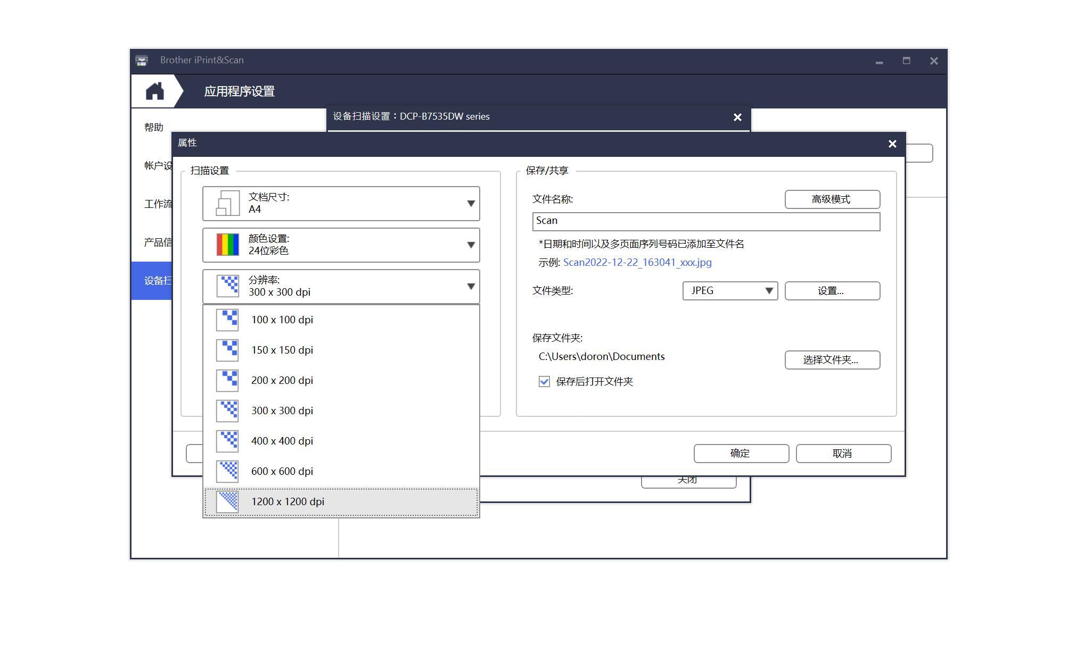Image resolution: width=1068 pixels, height=662 pixels.
Task: Click the document size page icon
Action: point(227,204)
